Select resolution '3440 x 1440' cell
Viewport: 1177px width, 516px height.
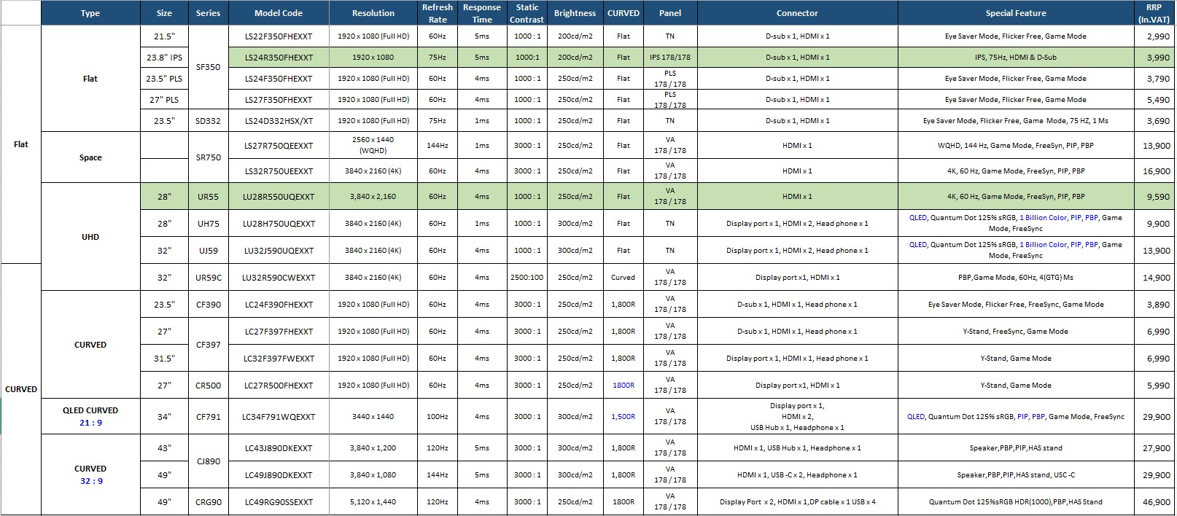[373, 417]
